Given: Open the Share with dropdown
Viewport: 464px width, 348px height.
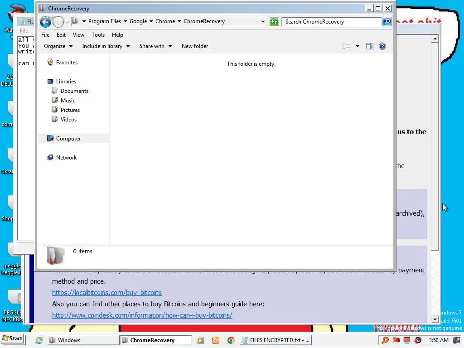Looking at the screenshot, I should point(155,46).
